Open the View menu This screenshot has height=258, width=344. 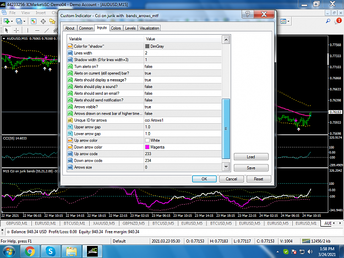pos(26,13)
